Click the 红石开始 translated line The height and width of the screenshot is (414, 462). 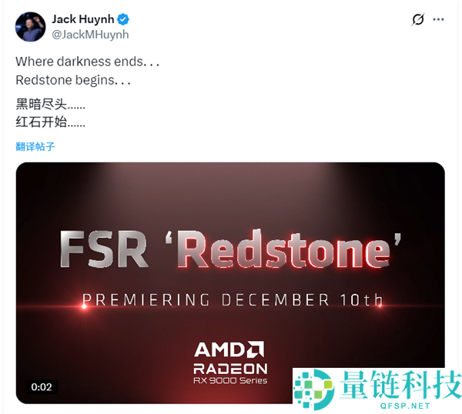[x=50, y=122]
